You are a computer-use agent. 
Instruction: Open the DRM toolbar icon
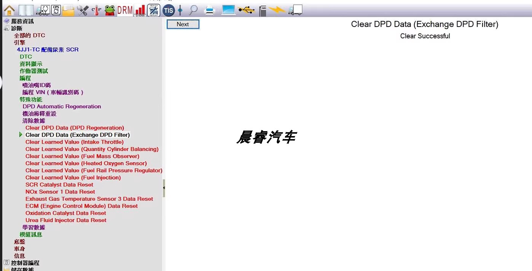(125, 10)
